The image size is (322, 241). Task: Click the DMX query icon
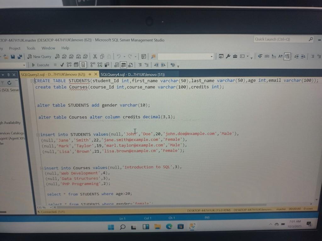71,56
